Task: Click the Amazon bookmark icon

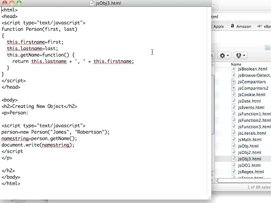Action: [x=232, y=26]
